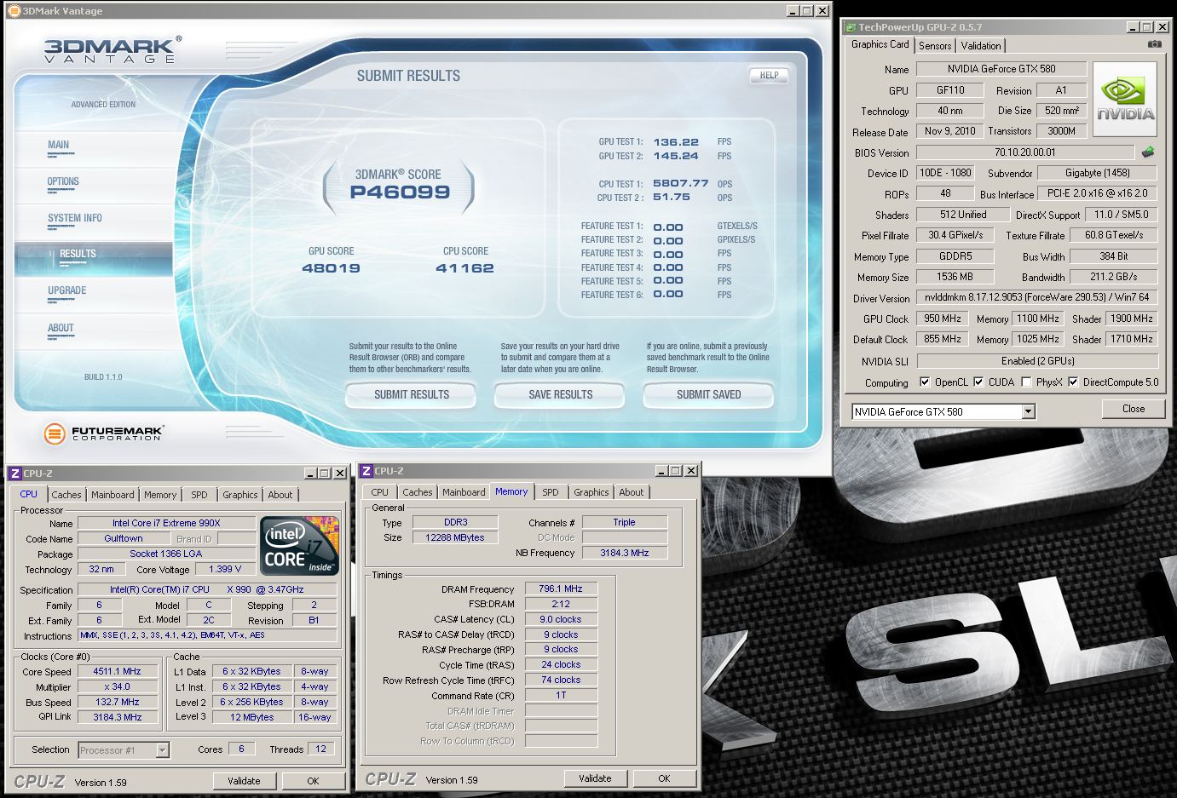Click the NVIDIA logo in GPU-Z

[x=1125, y=100]
